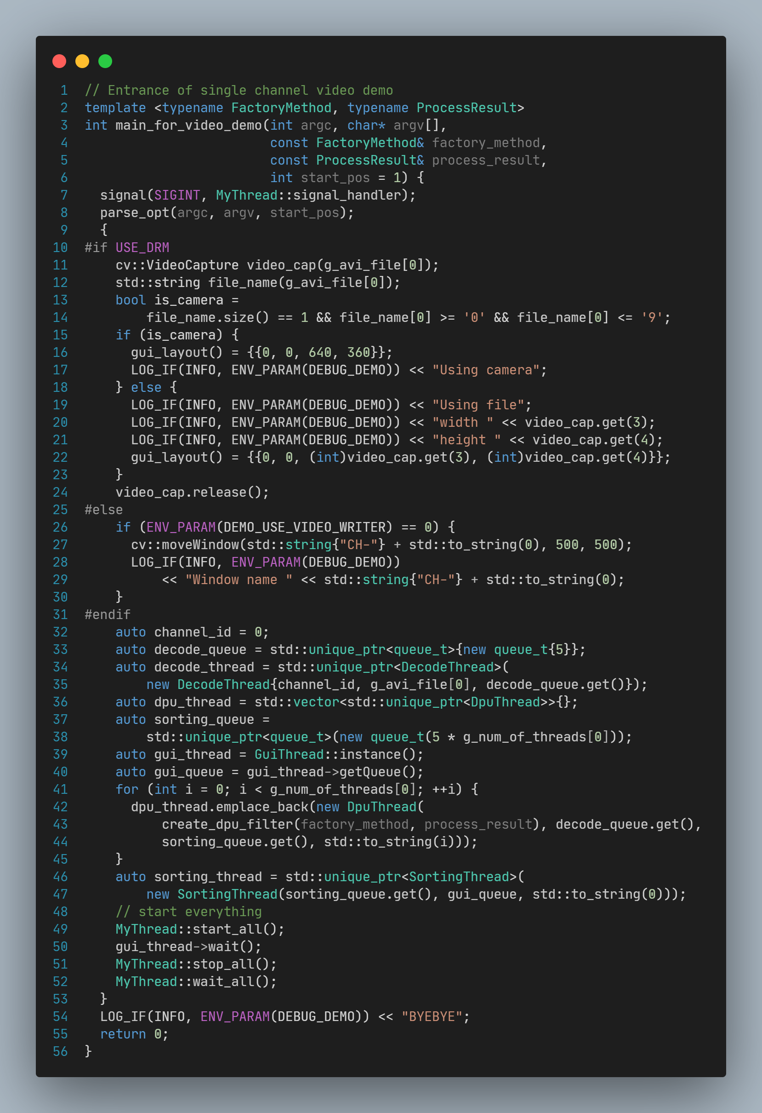Click 'decode_queue' on line 33
This screenshot has width=762, height=1113.
(200, 650)
